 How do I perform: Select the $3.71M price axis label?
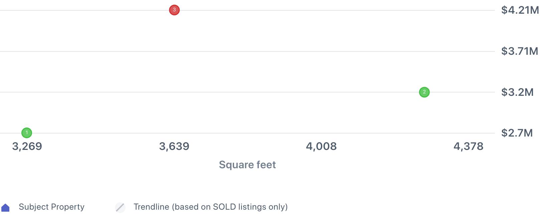(x=520, y=51)
